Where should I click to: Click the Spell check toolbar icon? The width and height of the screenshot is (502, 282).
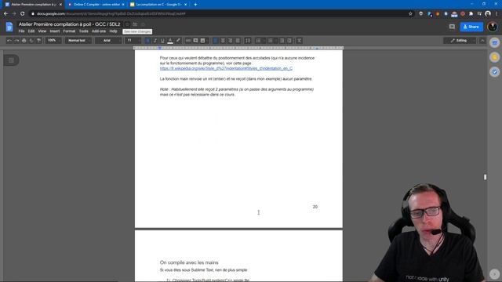31,41
